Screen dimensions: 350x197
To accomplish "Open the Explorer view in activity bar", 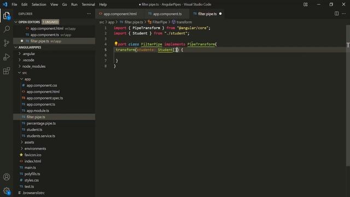I will tap(7, 16).
